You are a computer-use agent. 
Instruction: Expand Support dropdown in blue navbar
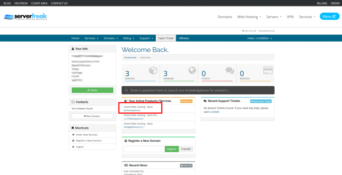click(x=146, y=38)
